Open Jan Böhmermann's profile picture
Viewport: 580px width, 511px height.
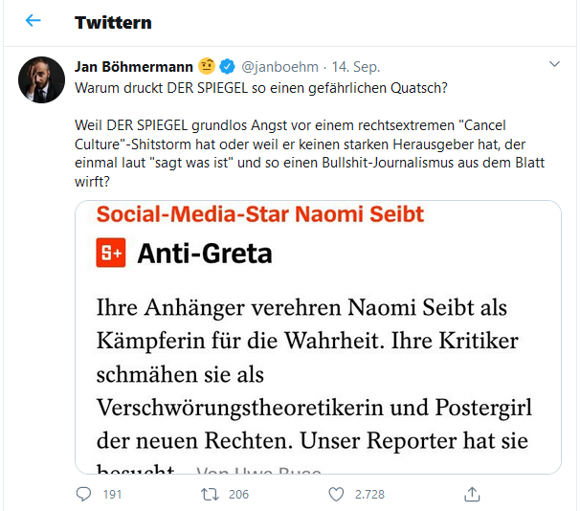[x=42, y=79]
